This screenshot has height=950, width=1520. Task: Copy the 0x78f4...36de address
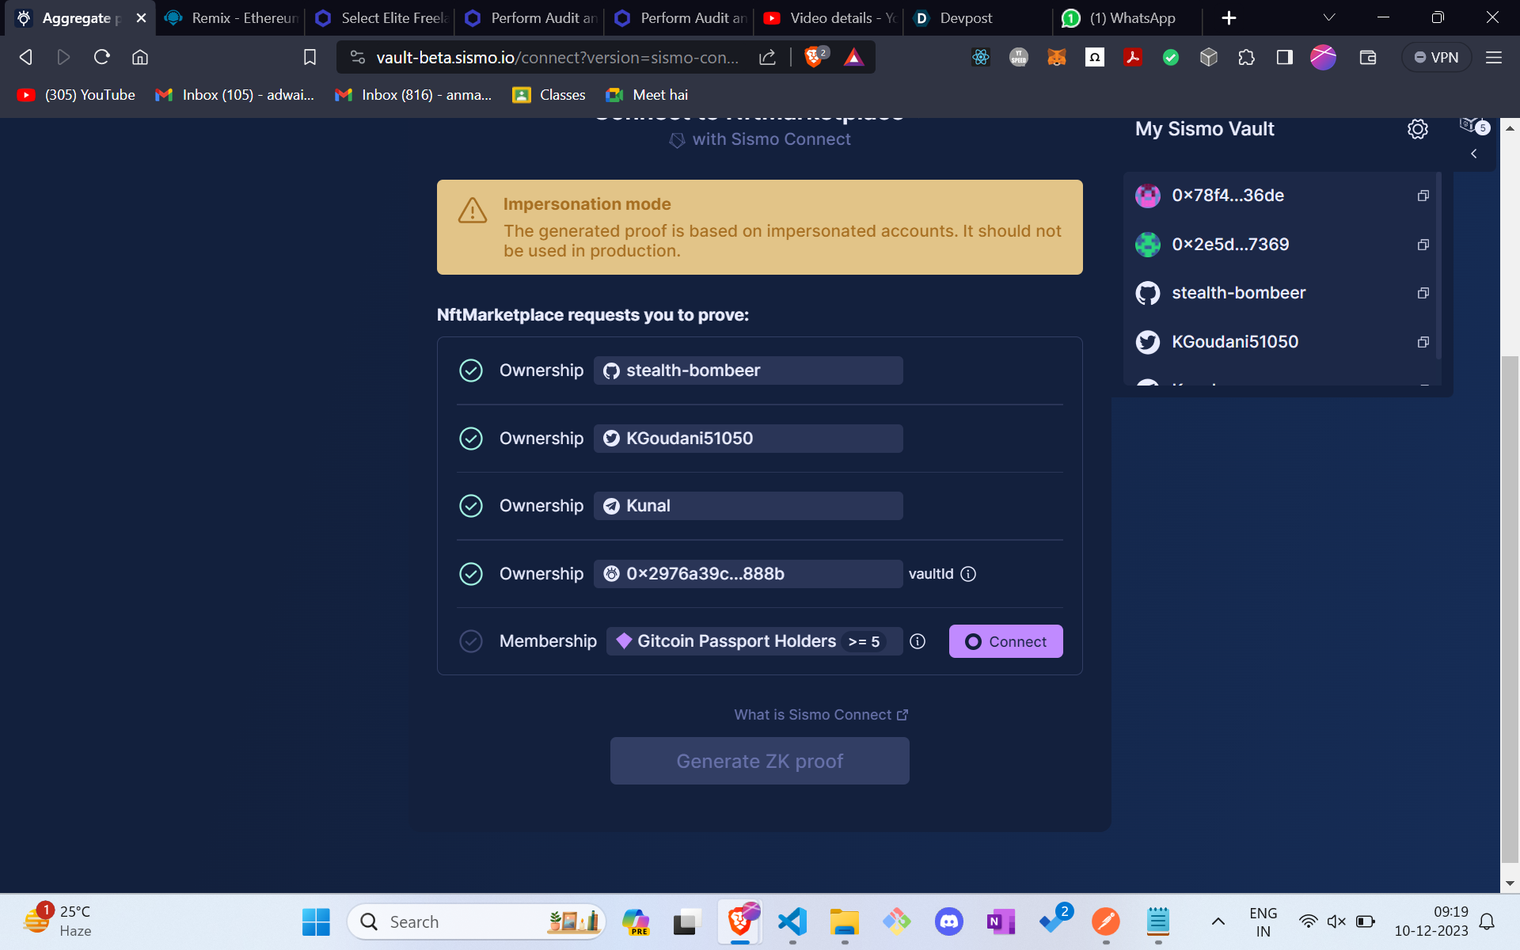[x=1423, y=196]
